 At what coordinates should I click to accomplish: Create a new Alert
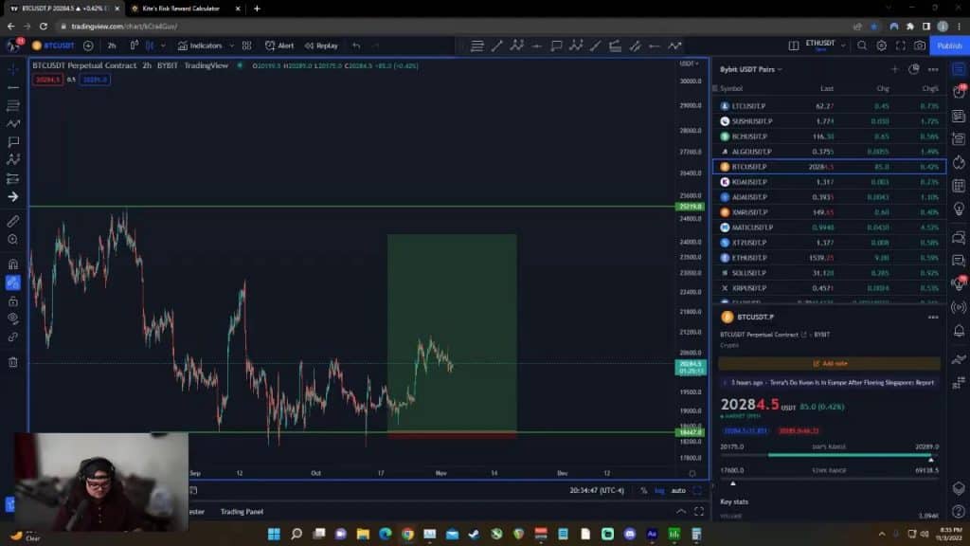[279, 45]
